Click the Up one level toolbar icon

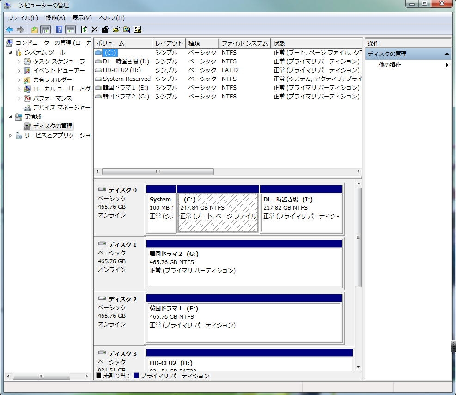[35, 30]
